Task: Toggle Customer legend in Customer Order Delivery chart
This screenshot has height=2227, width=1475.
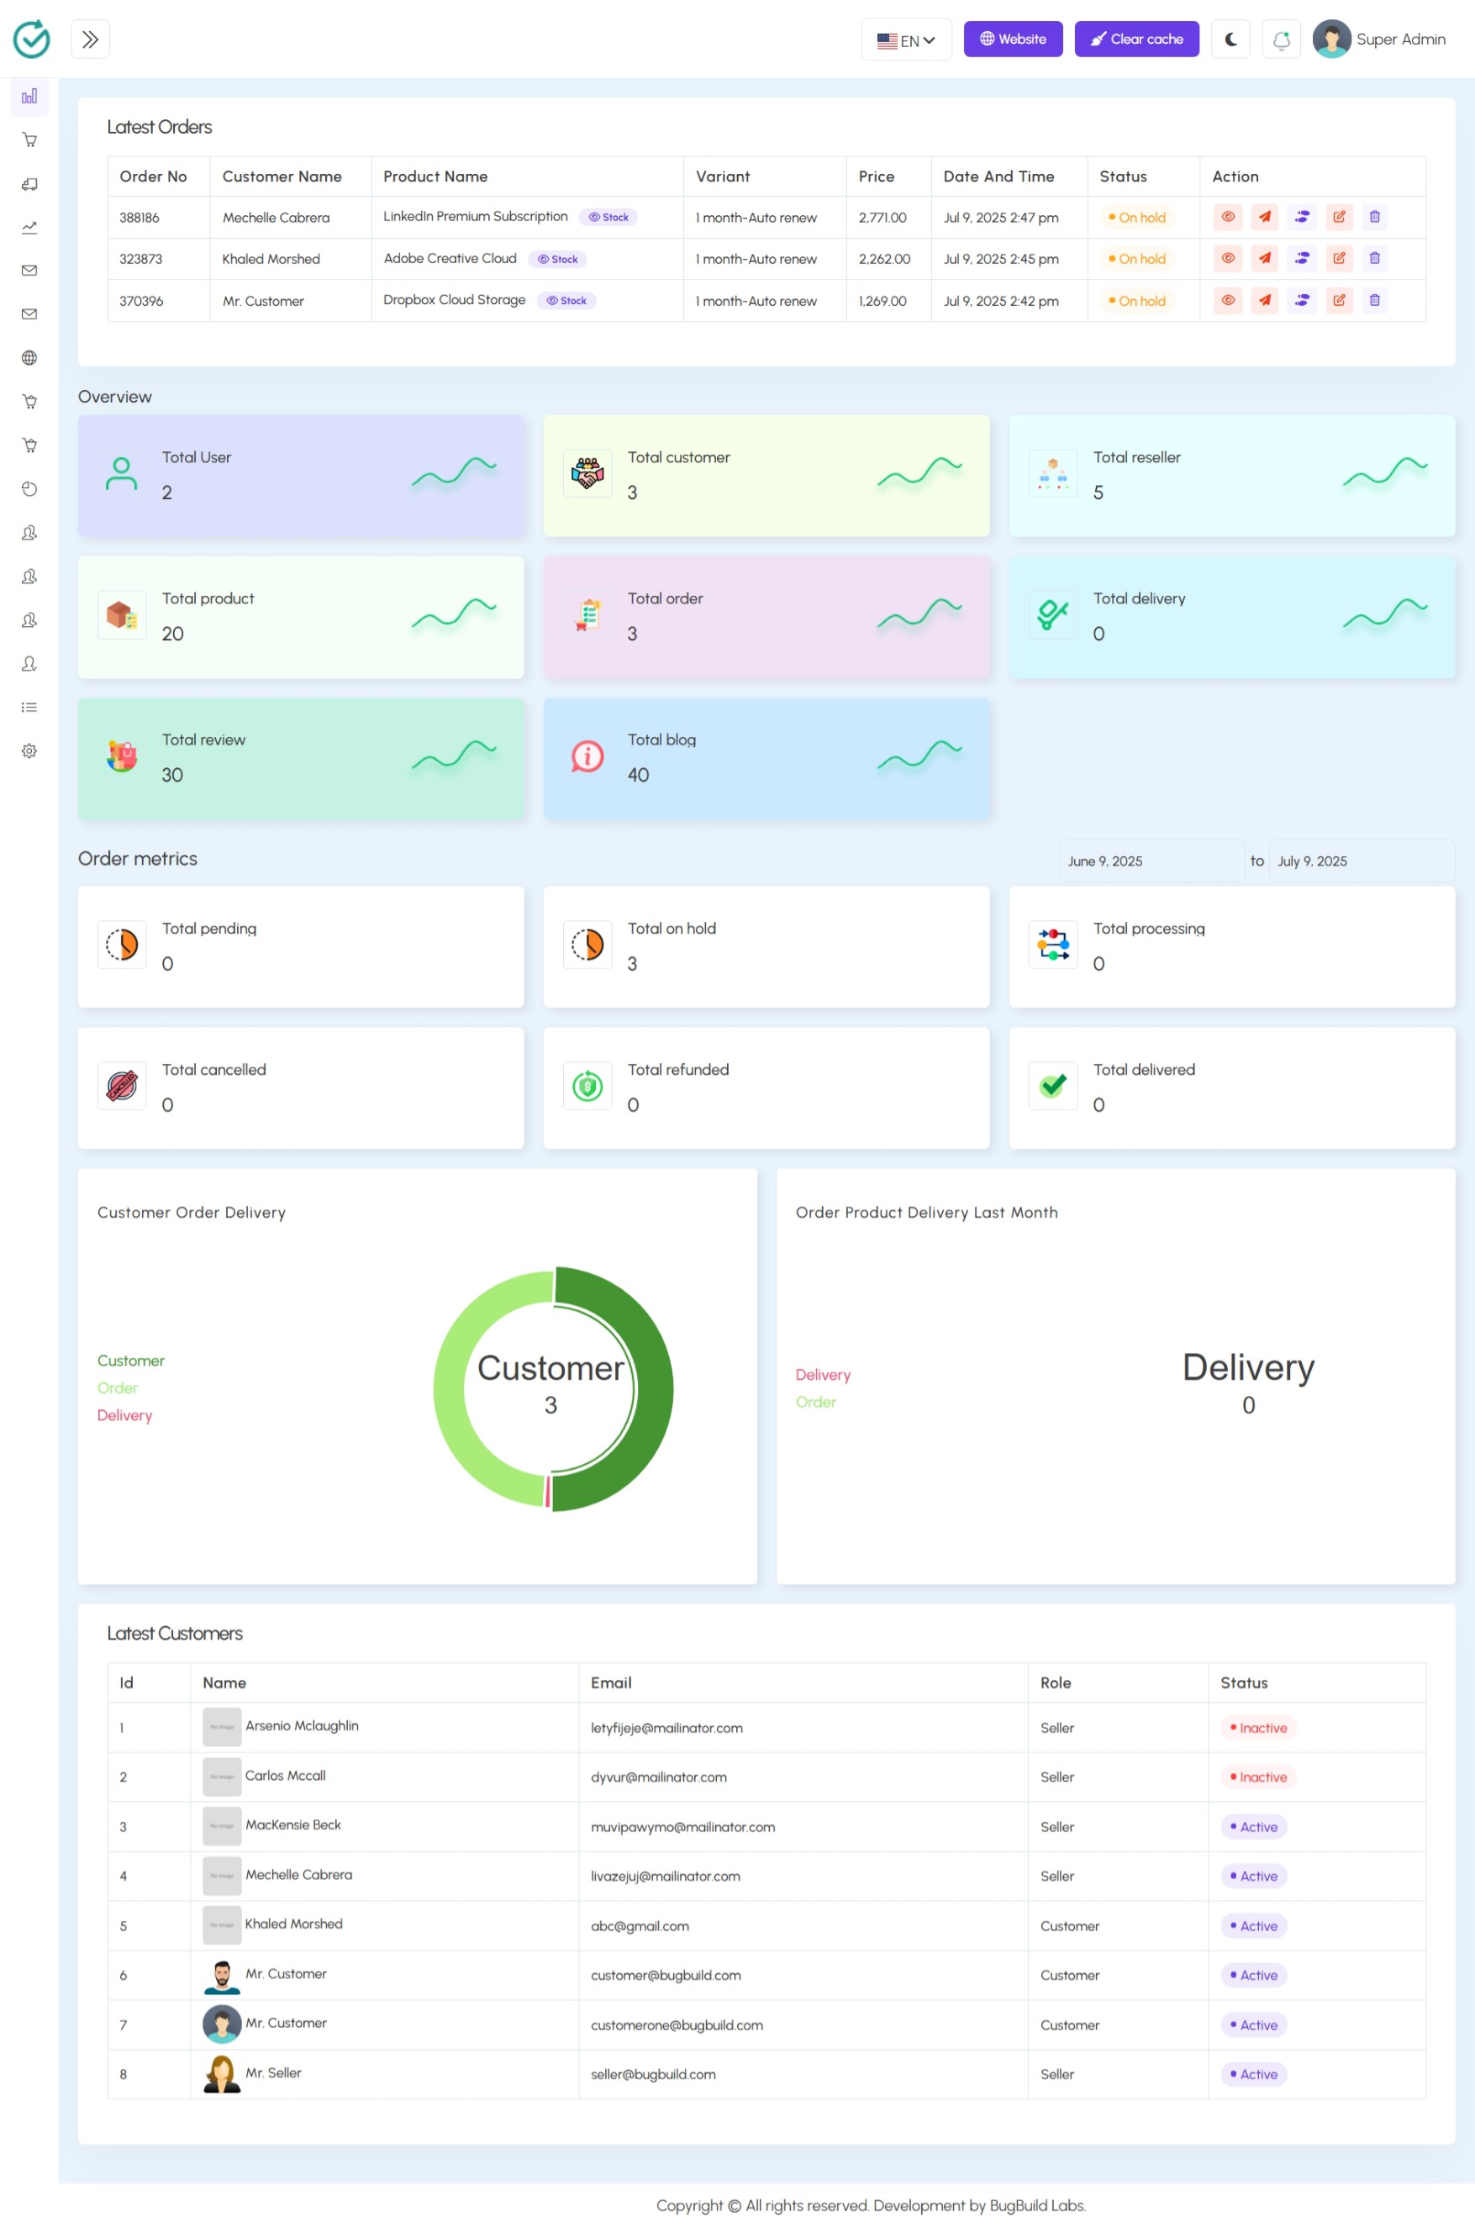Action: pos(131,1361)
